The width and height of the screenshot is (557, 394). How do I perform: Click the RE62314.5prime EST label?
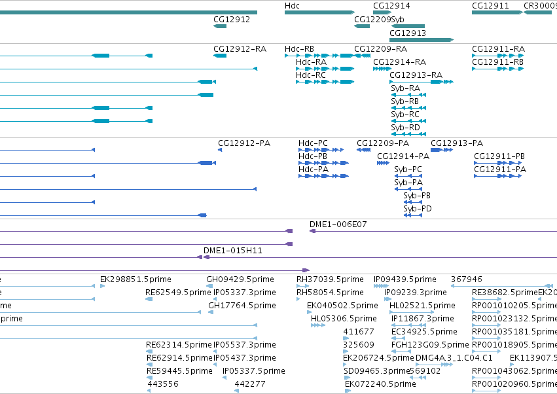179,345
